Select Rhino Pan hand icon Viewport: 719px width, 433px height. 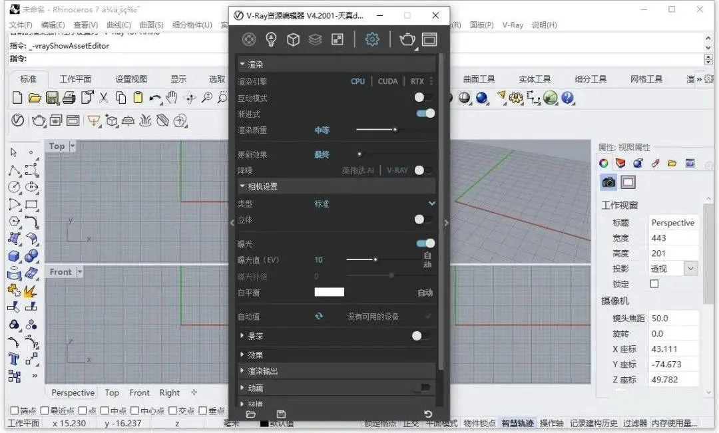(x=172, y=97)
